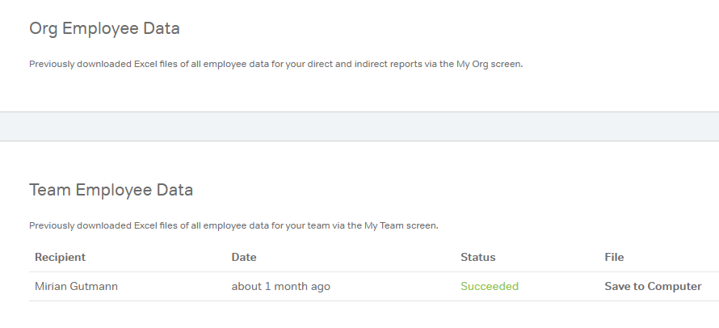The width and height of the screenshot is (719, 328).
Task: Sort by the Recipient column header
Action: tap(60, 257)
